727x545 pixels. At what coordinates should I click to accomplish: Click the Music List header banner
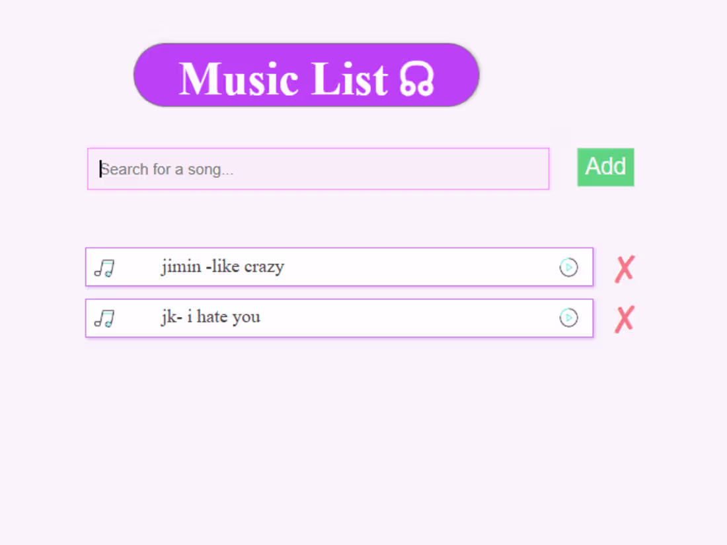coord(306,75)
